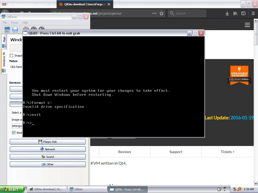Image resolution: width=258 pixels, height=193 pixels.
Task: Open the SourceForge page hamburger menu
Action: (247, 25)
